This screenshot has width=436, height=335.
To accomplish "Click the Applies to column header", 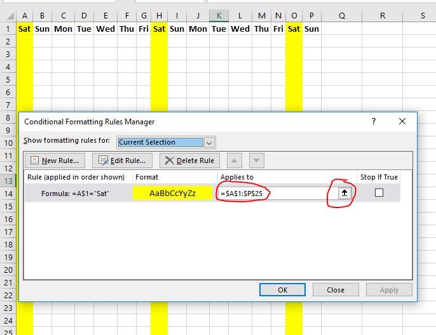I will 287,177.
